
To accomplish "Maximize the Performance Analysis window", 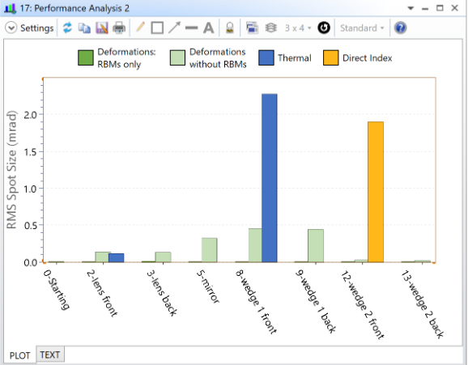I will pyautogui.click(x=440, y=8).
